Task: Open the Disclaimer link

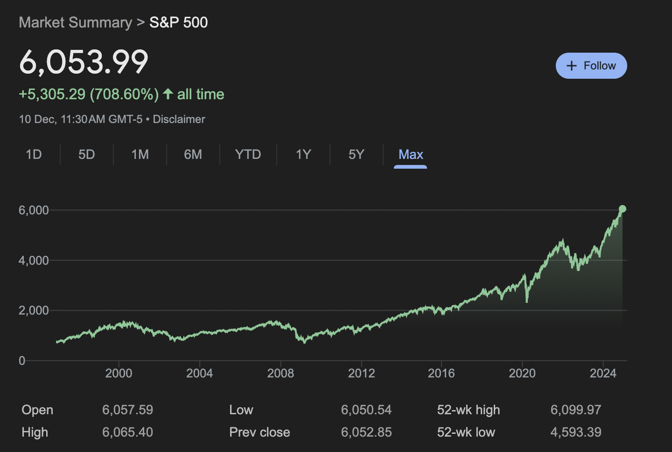Action: tap(179, 119)
